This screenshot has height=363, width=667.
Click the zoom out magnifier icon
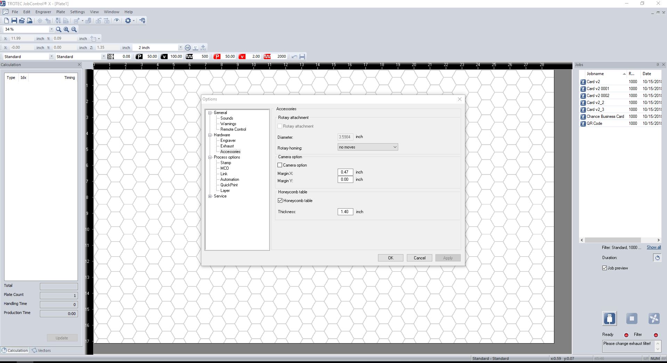[x=74, y=30]
